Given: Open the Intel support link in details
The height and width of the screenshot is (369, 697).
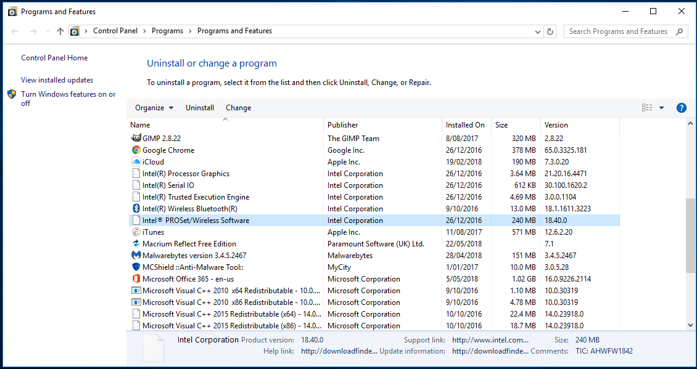Looking at the screenshot, I should click(490, 340).
